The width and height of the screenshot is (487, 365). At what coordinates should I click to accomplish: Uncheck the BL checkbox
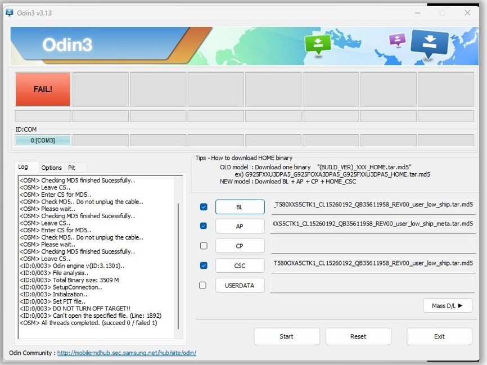point(204,207)
